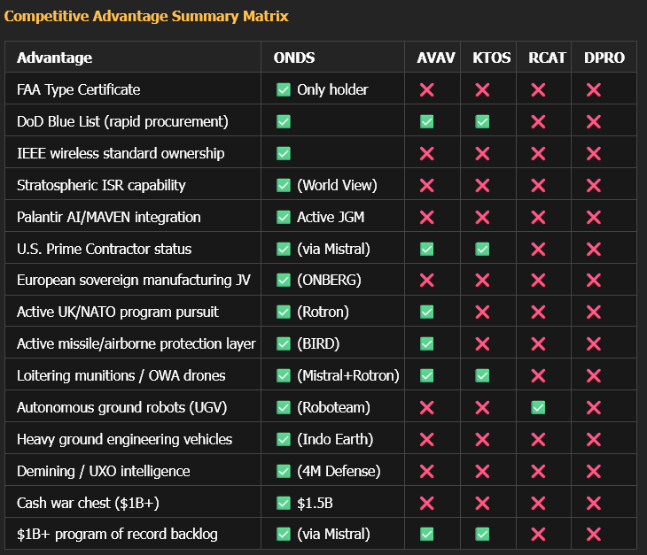Click the RCAT green check for Autonomous ground robots

pyautogui.click(x=538, y=407)
